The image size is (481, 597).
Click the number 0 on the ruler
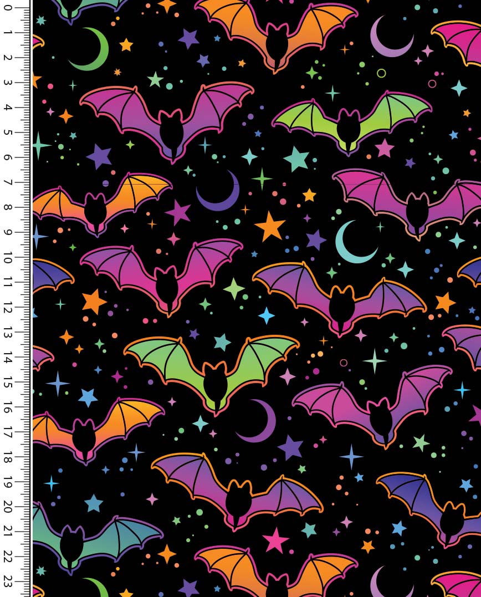9,8
